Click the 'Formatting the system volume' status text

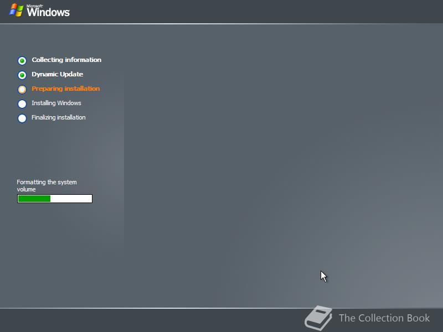coord(47,186)
